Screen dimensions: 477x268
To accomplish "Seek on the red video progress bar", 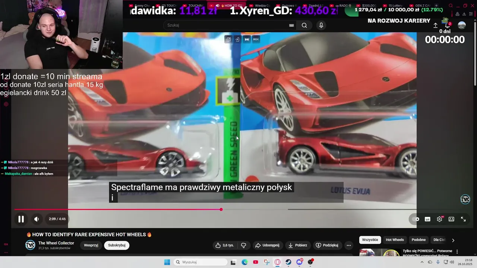I will (x=118, y=210).
